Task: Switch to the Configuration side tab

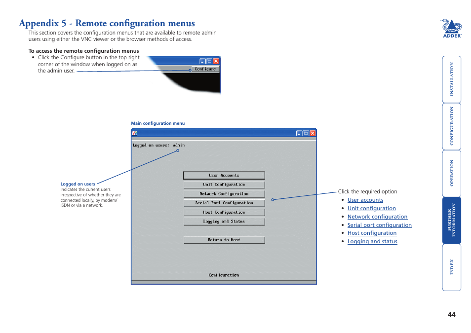Action: (x=451, y=126)
